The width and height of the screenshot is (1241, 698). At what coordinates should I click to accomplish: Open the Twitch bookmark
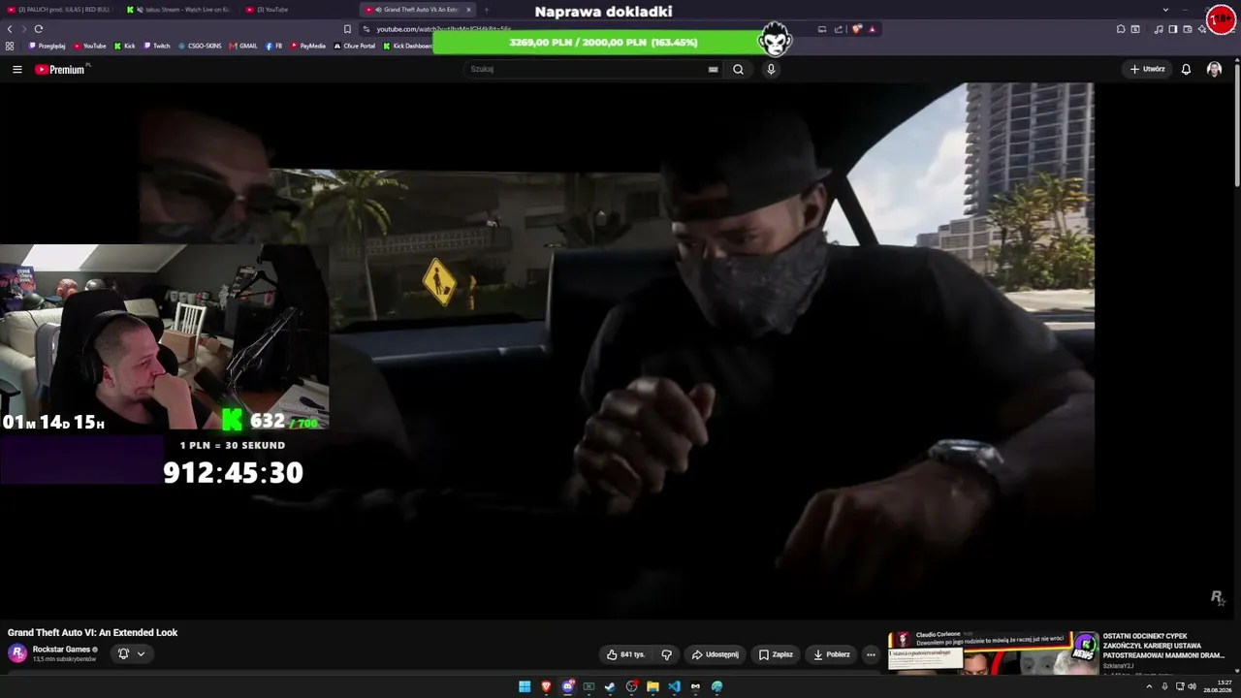(157, 46)
